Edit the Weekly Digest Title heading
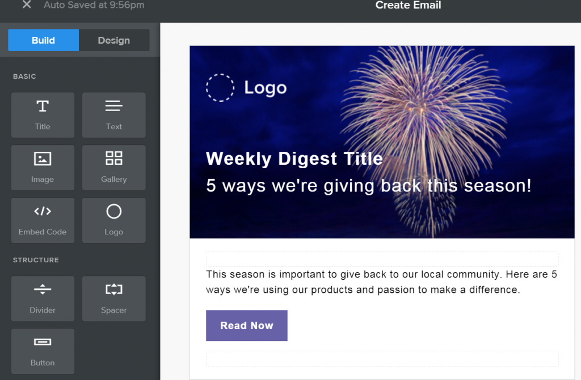581x380 pixels. pos(294,159)
